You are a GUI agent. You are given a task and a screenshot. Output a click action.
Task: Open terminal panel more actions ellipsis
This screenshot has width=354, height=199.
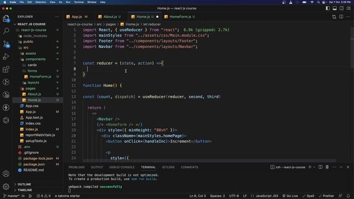click(334, 167)
